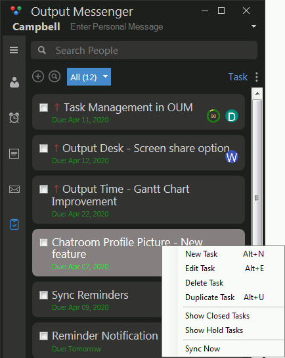Select the Tasks clipboard icon in sidebar
285x358 pixels.
pyautogui.click(x=14, y=224)
